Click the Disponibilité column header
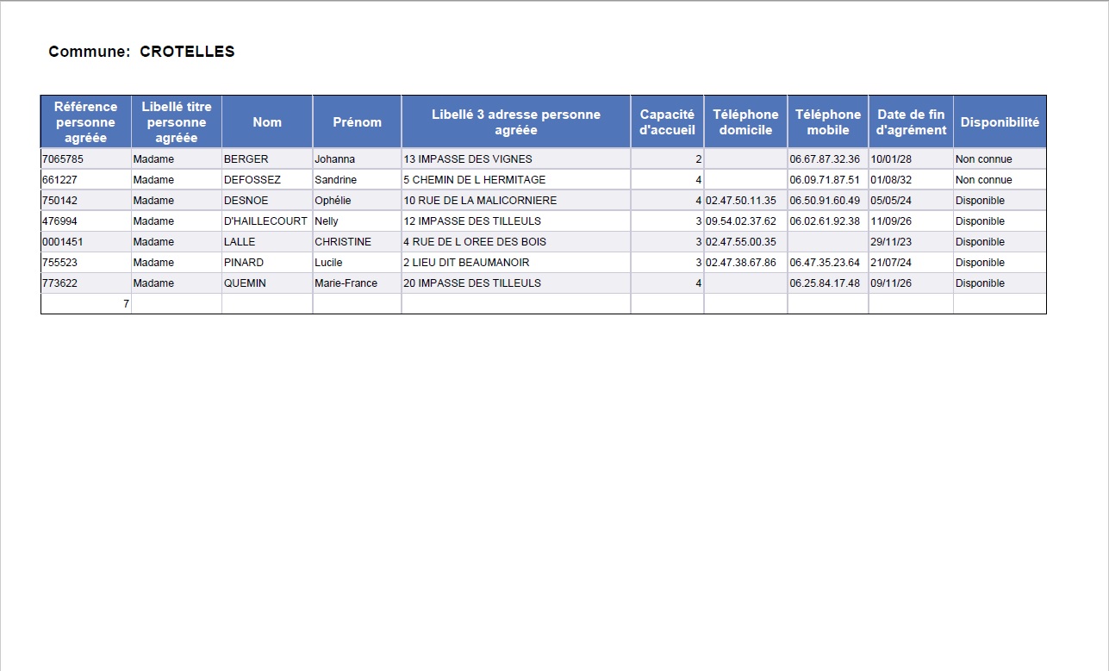This screenshot has width=1109, height=671. [1000, 121]
